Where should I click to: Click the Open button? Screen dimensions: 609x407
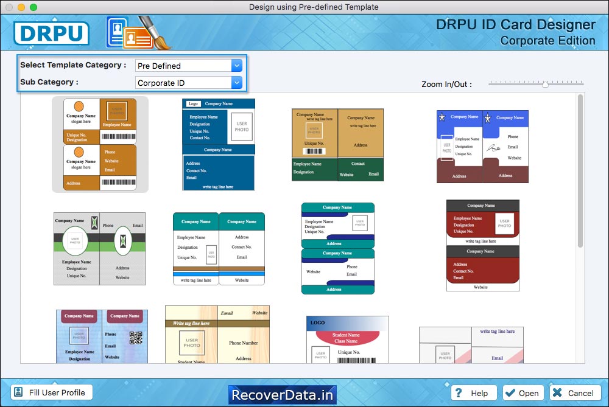(523, 393)
